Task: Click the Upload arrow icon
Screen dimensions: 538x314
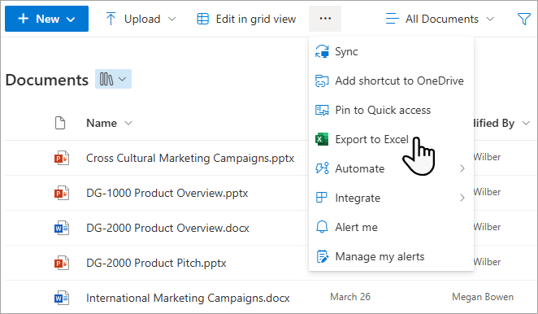Action: click(x=111, y=19)
